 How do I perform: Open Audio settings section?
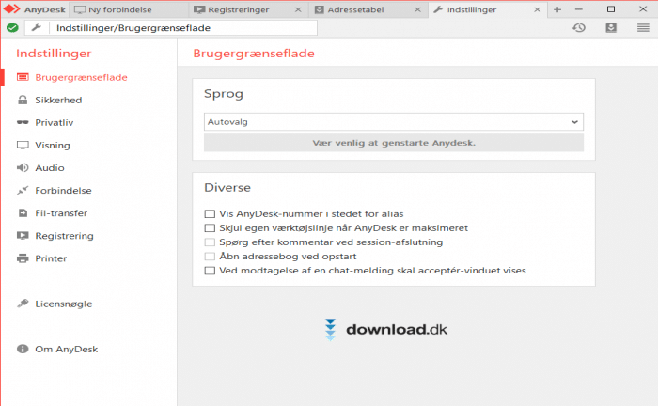coord(50,168)
